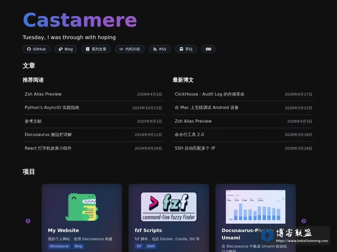Click the 最新博文 heading
Viewport: 337px width, 252px height.
pos(183,80)
